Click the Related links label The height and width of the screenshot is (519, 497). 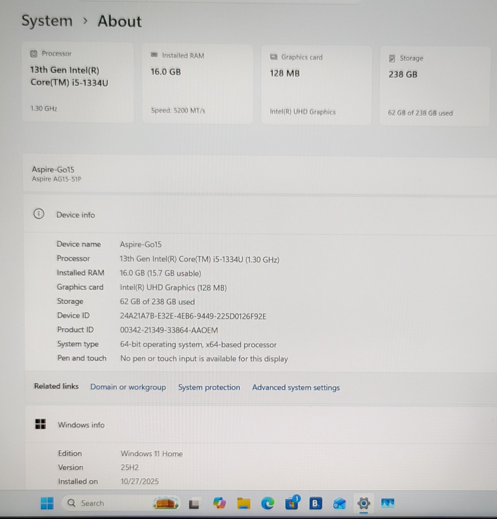[x=56, y=386]
